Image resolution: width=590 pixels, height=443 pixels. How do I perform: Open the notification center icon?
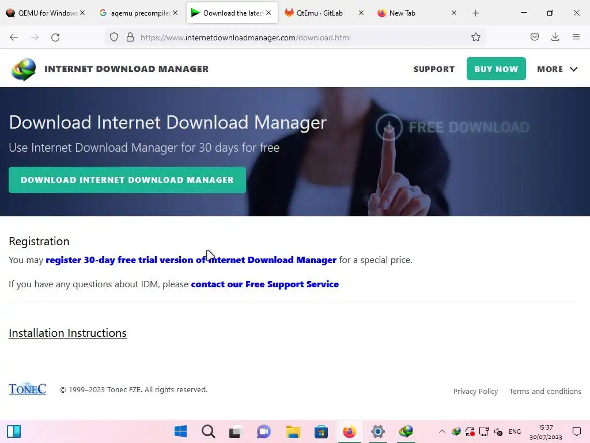[x=576, y=431]
